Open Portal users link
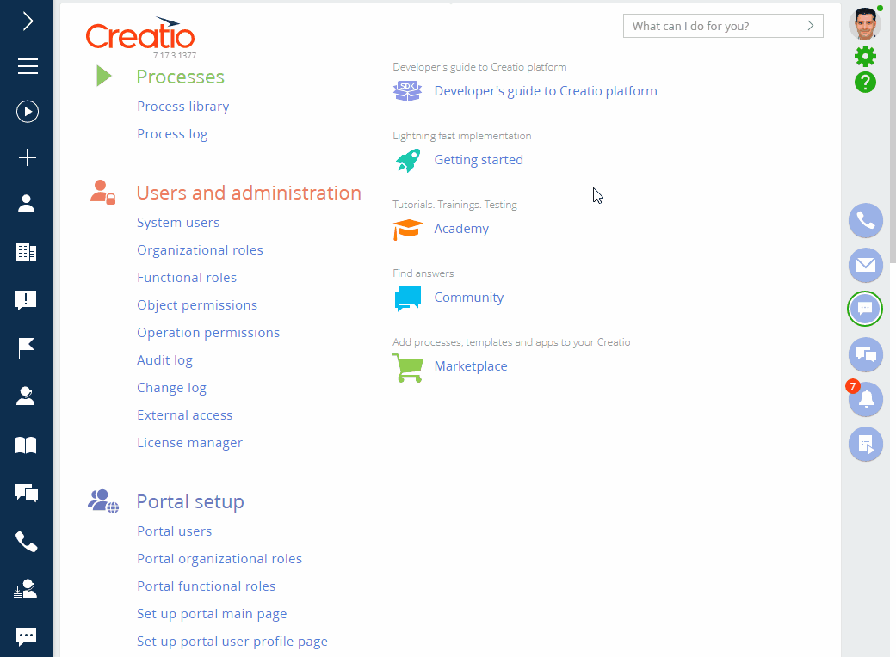 (x=174, y=531)
